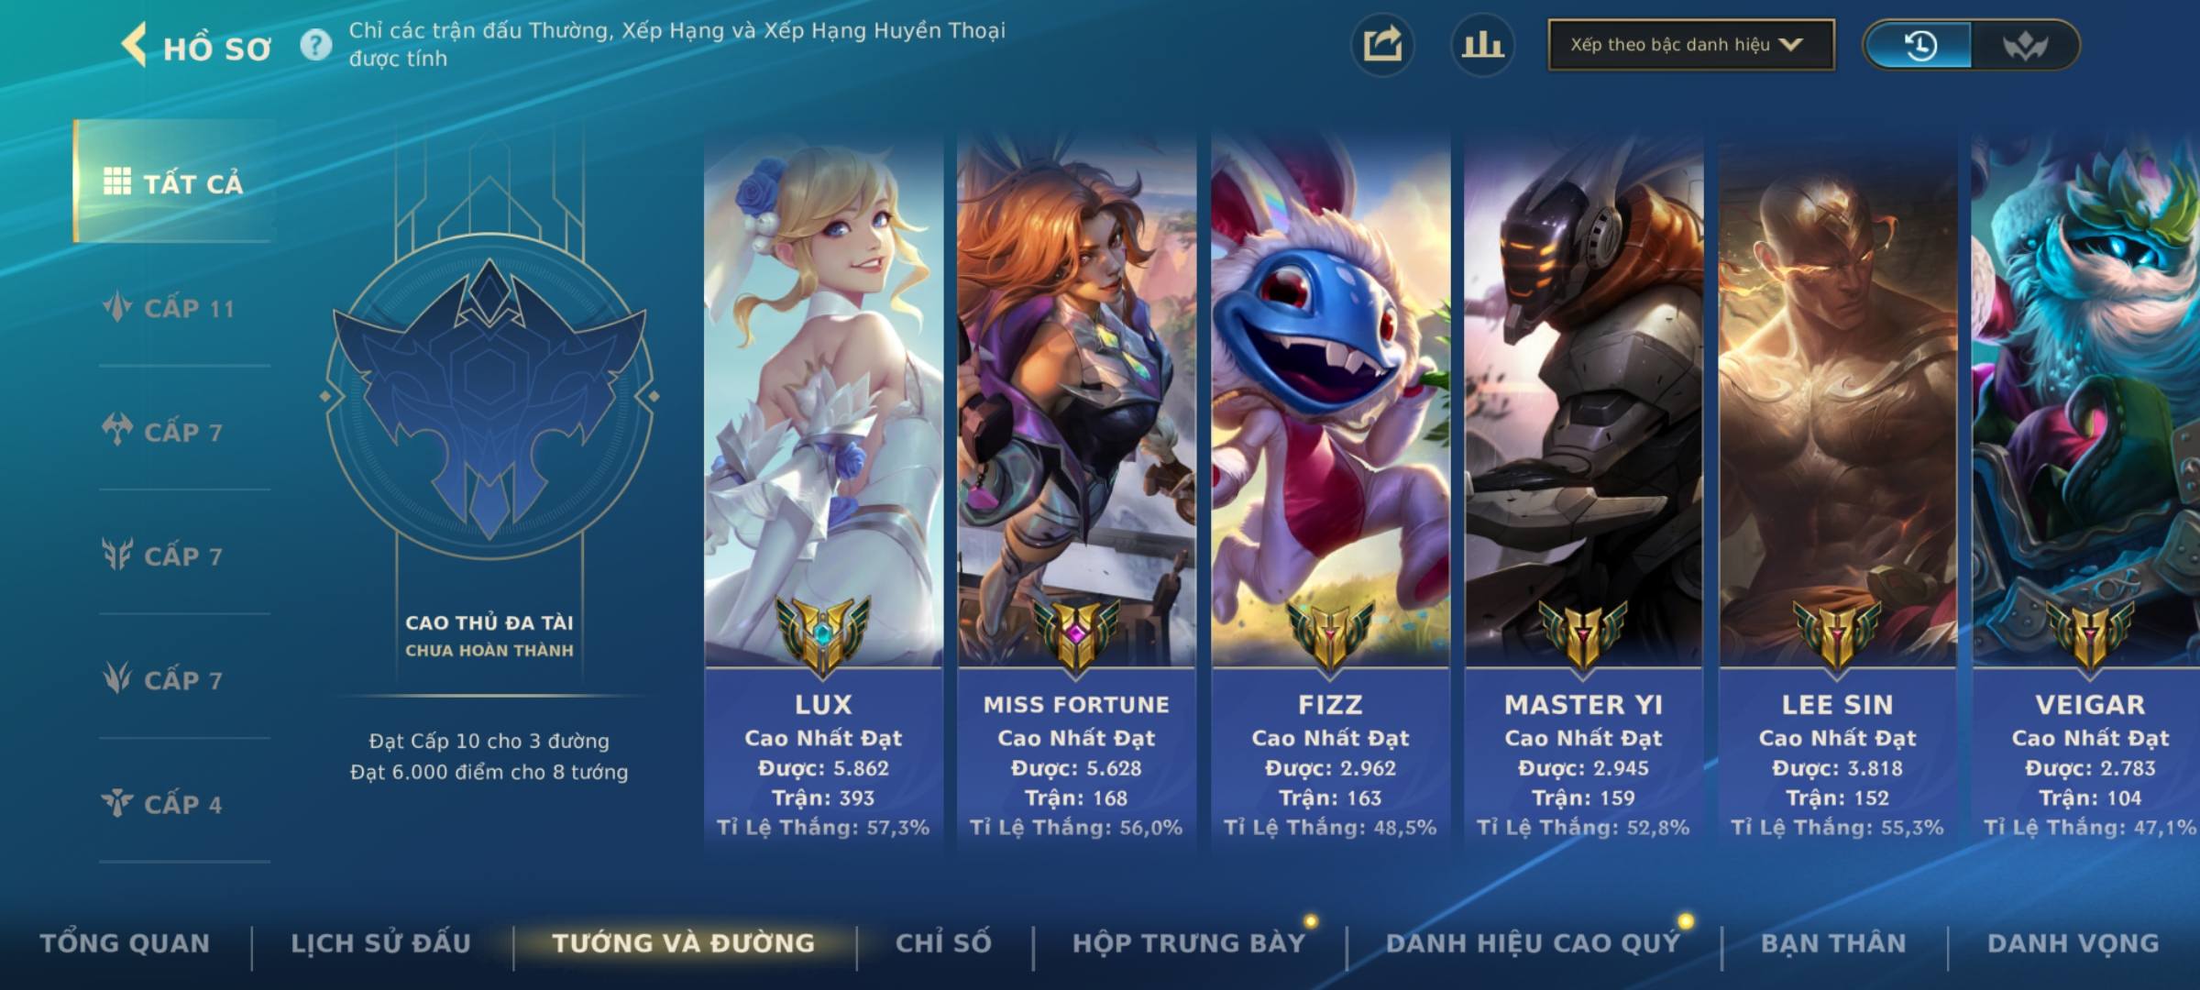Click the Cao Thủ Đa Tài emblem

coord(489,396)
